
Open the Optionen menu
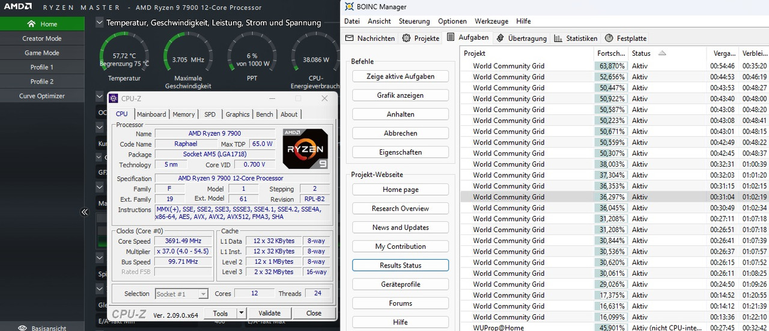(452, 21)
